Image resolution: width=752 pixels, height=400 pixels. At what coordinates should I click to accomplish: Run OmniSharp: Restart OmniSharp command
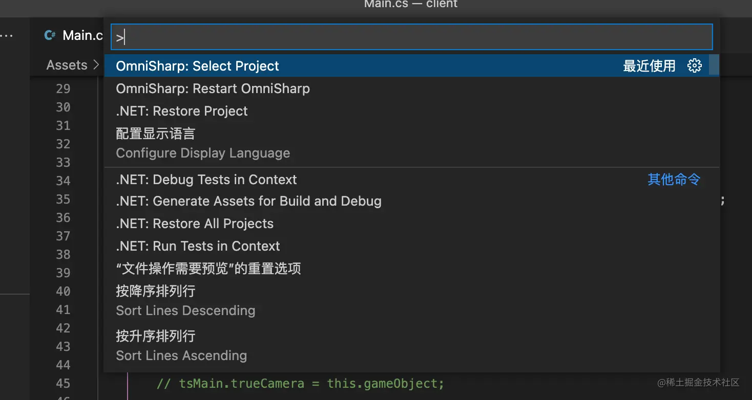tap(412, 88)
